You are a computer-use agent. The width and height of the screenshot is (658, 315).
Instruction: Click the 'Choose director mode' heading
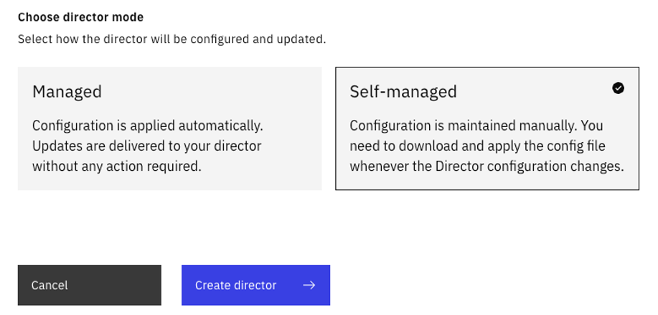point(80,17)
